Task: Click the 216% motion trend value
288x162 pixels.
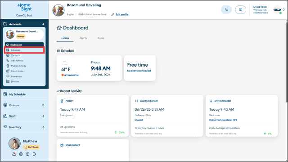Action: pos(121,132)
